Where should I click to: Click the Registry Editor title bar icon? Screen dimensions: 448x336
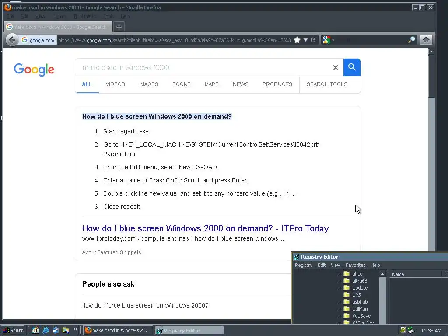(x=297, y=257)
